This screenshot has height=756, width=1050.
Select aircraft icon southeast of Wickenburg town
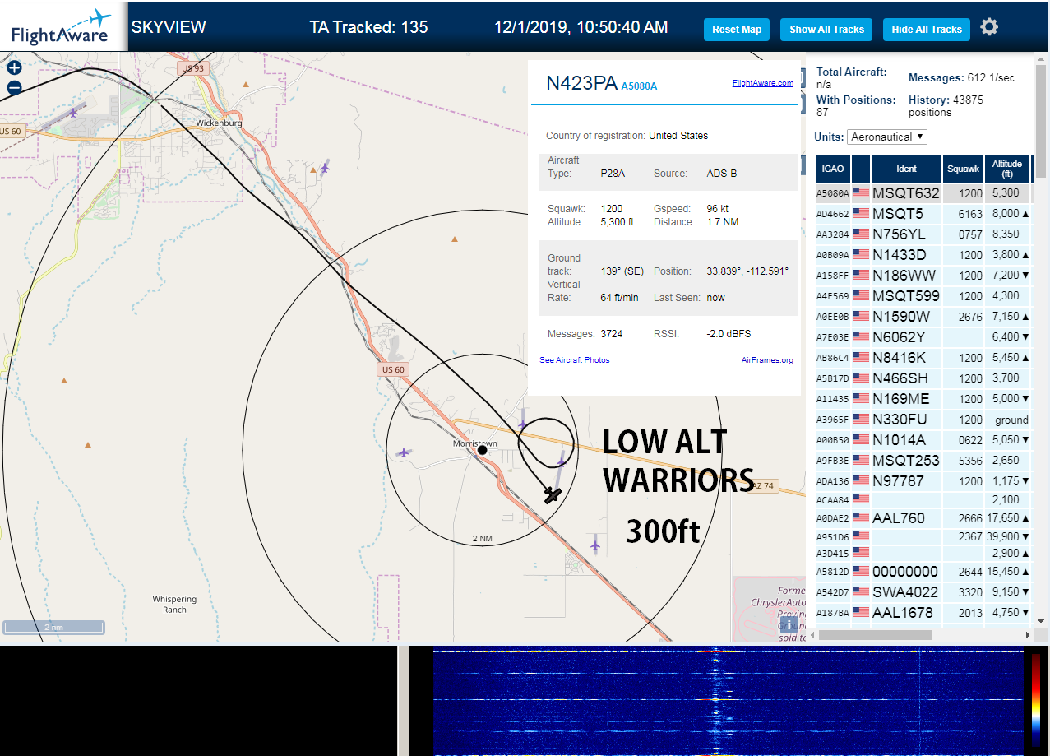[x=325, y=168]
